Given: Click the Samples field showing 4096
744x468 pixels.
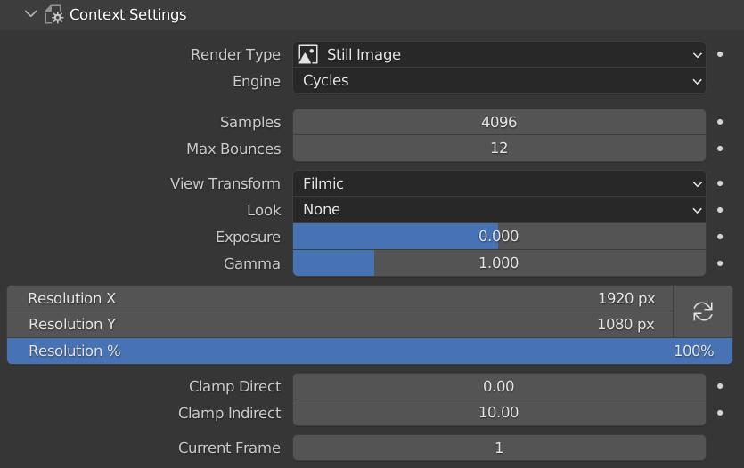Looking at the screenshot, I should (499, 122).
